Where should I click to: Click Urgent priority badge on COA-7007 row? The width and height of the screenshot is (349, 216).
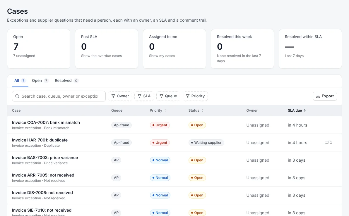tap(160, 125)
